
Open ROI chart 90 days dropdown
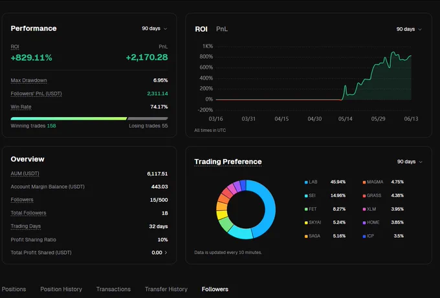(x=409, y=29)
